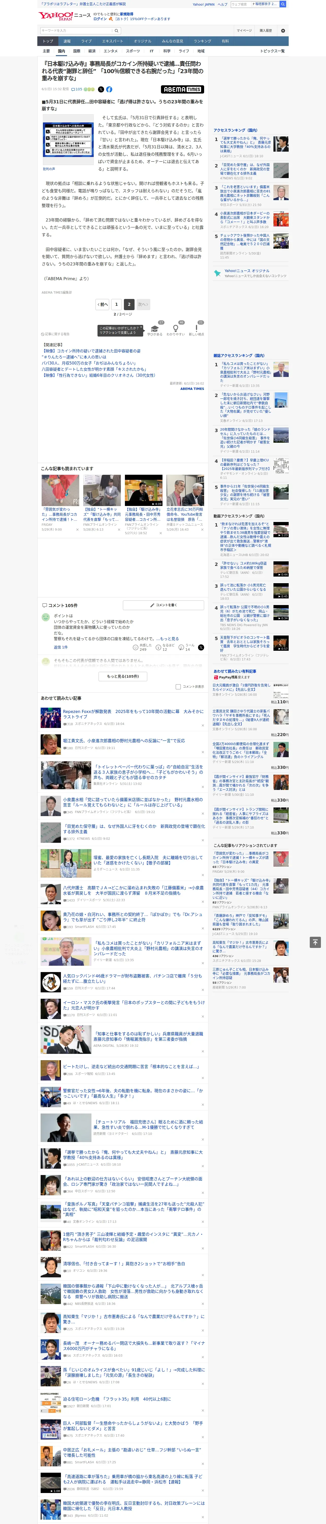Open the 地域 category
The width and height of the screenshot is (326, 1524).
201,51
